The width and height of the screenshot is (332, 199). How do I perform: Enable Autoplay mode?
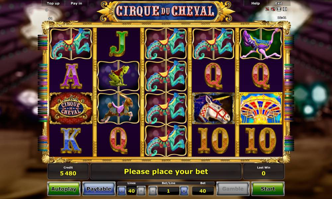(64, 189)
